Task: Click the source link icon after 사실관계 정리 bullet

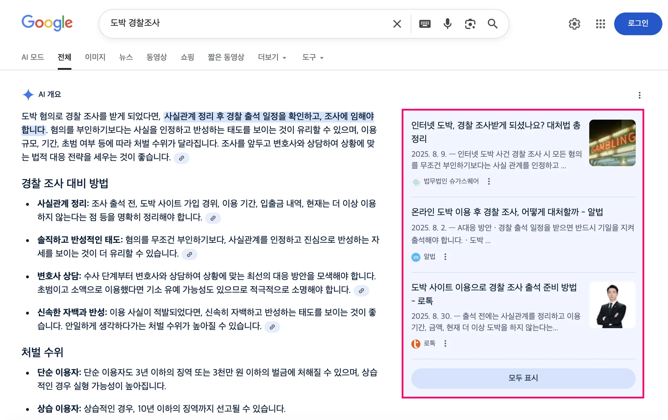Action: [x=213, y=218]
